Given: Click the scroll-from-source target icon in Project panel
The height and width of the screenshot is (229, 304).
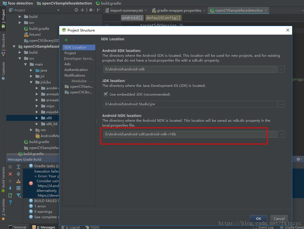Looking at the screenshot, I should [x=76, y=10].
